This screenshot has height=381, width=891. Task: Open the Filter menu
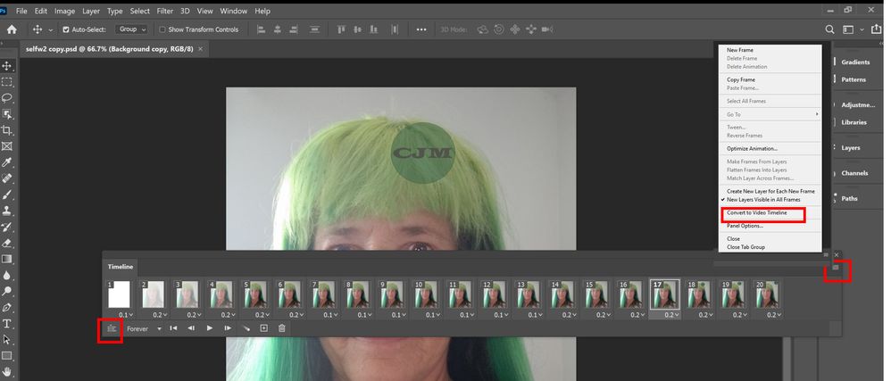click(x=165, y=11)
